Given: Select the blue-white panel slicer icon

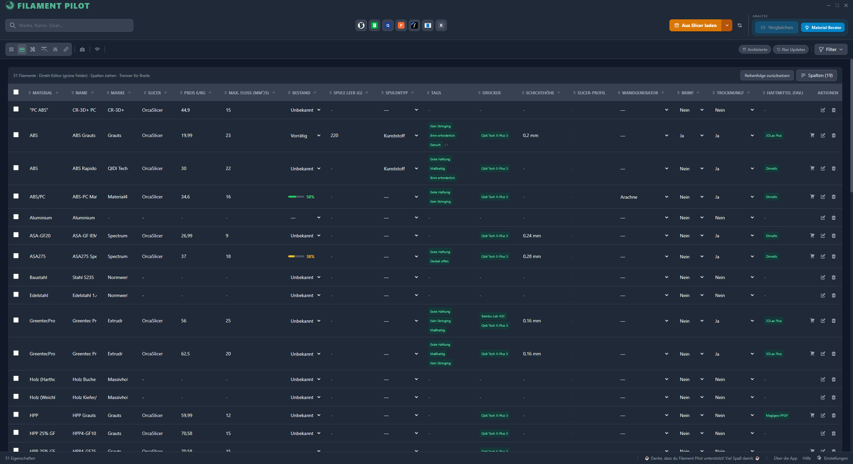Looking at the screenshot, I should (x=428, y=25).
